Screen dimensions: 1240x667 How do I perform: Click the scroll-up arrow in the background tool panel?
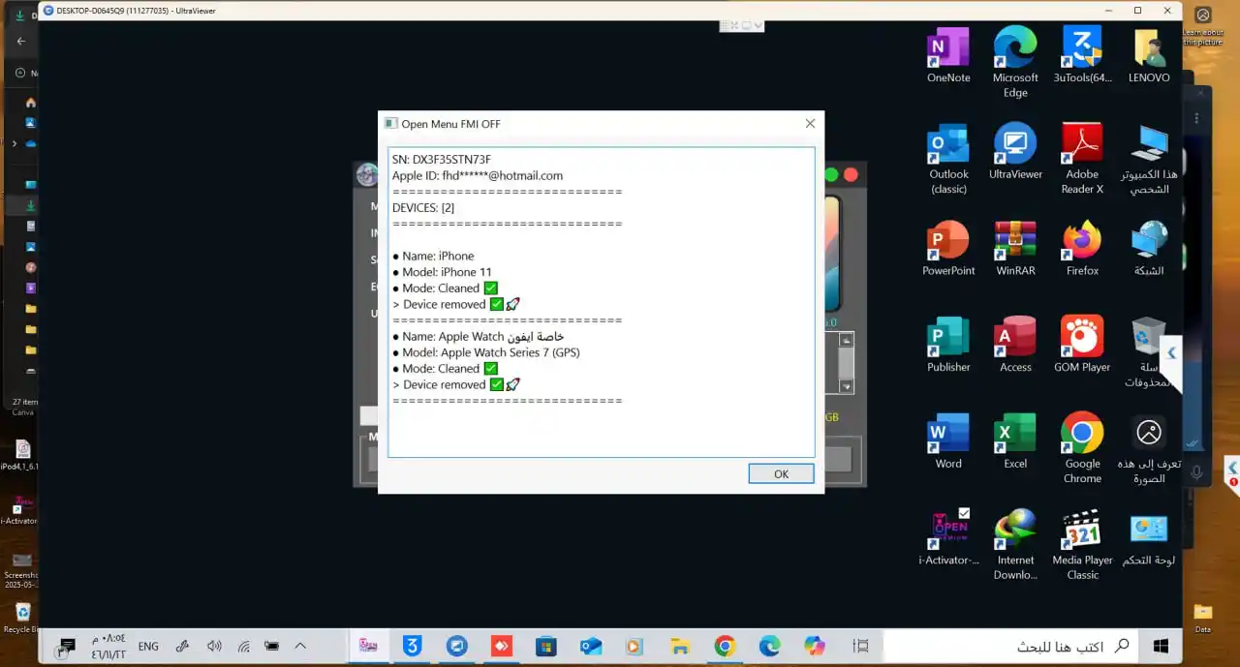click(847, 340)
